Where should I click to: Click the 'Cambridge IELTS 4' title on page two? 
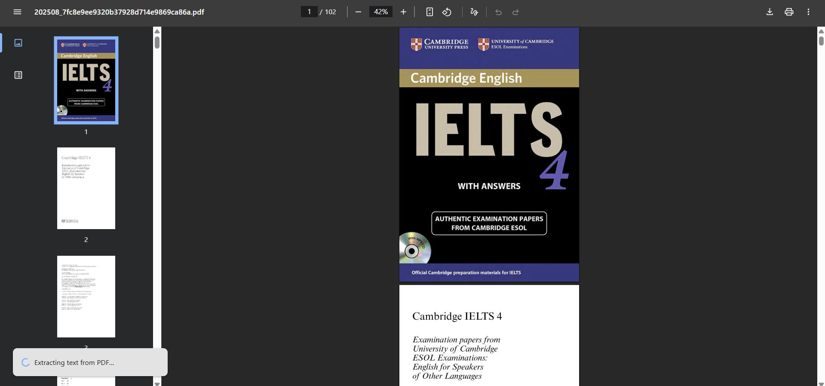coord(457,316)
